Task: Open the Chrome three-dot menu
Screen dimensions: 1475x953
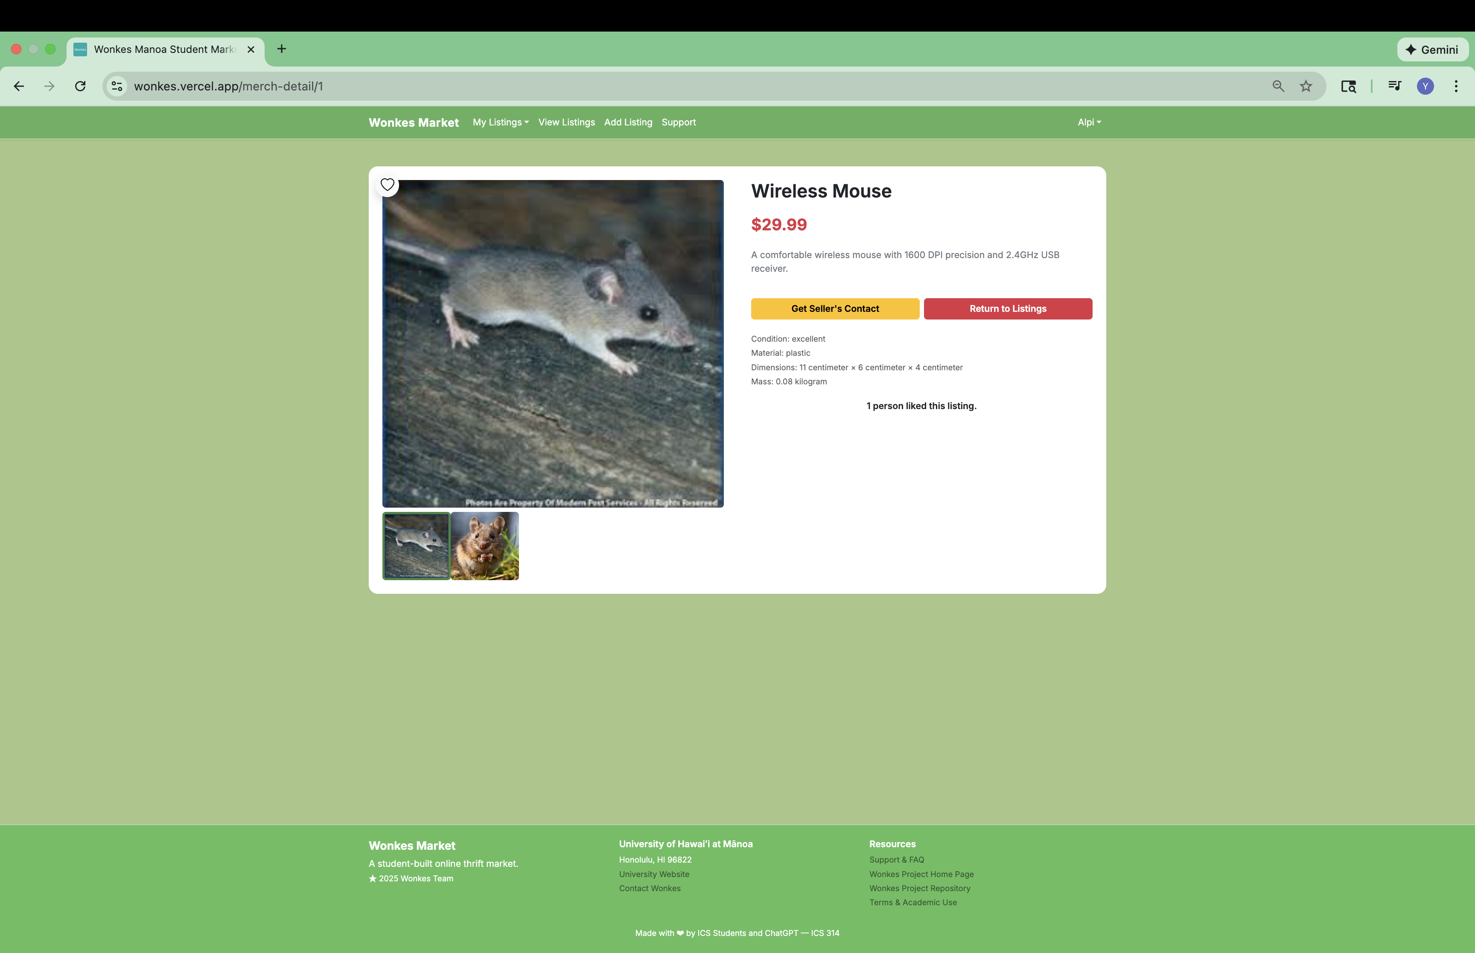Action: [1456, 86]
